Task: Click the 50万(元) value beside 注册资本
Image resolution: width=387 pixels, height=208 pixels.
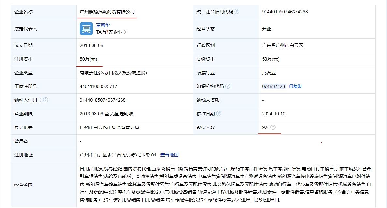Action: pyautogui.click(x=88, y=59)
